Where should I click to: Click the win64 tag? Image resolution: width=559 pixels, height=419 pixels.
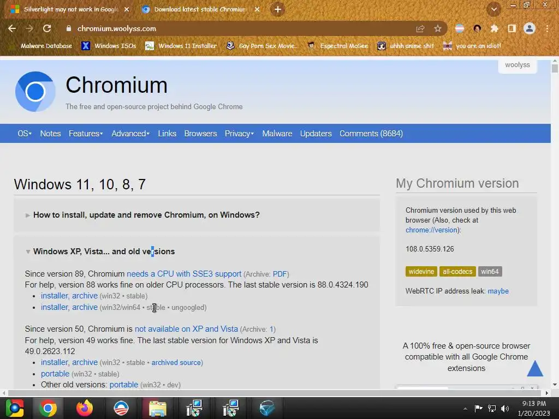(490, 272)
